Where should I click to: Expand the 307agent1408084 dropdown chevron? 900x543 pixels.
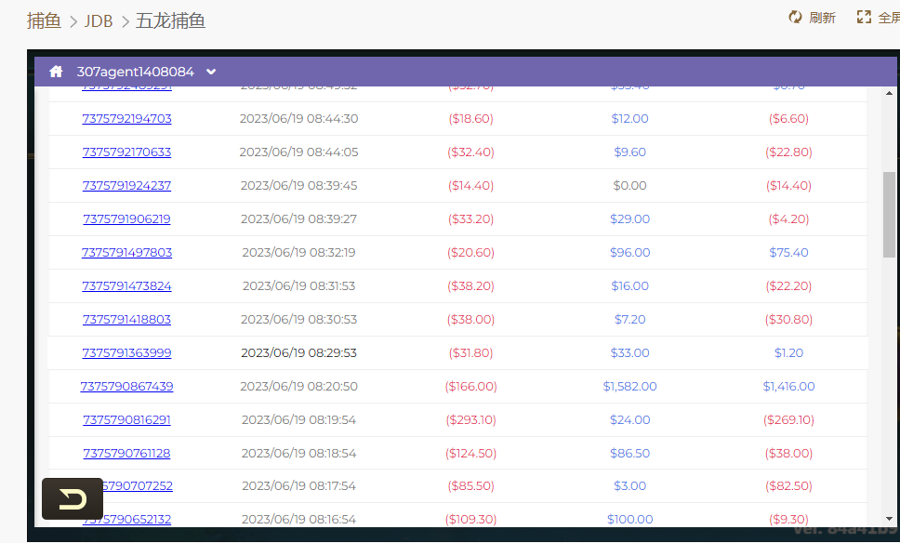click(211, 72)
